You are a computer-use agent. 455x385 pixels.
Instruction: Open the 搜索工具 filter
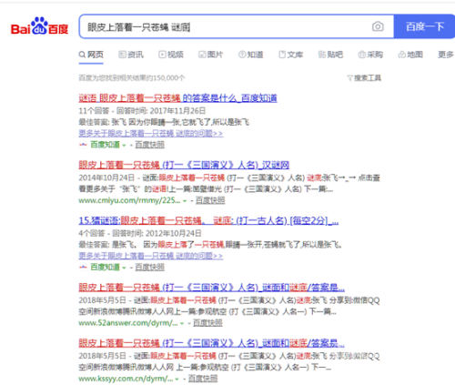364,78
